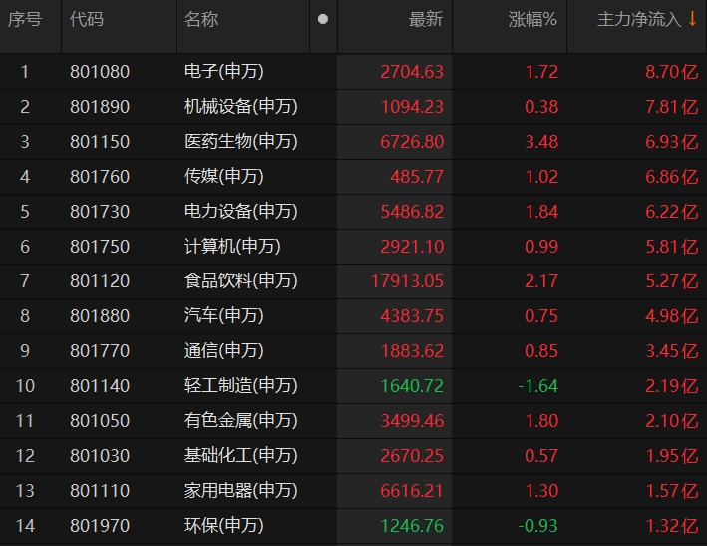The image size is (707, 546).
Task: Click the 序号 column header
Action: click(26, 20)
